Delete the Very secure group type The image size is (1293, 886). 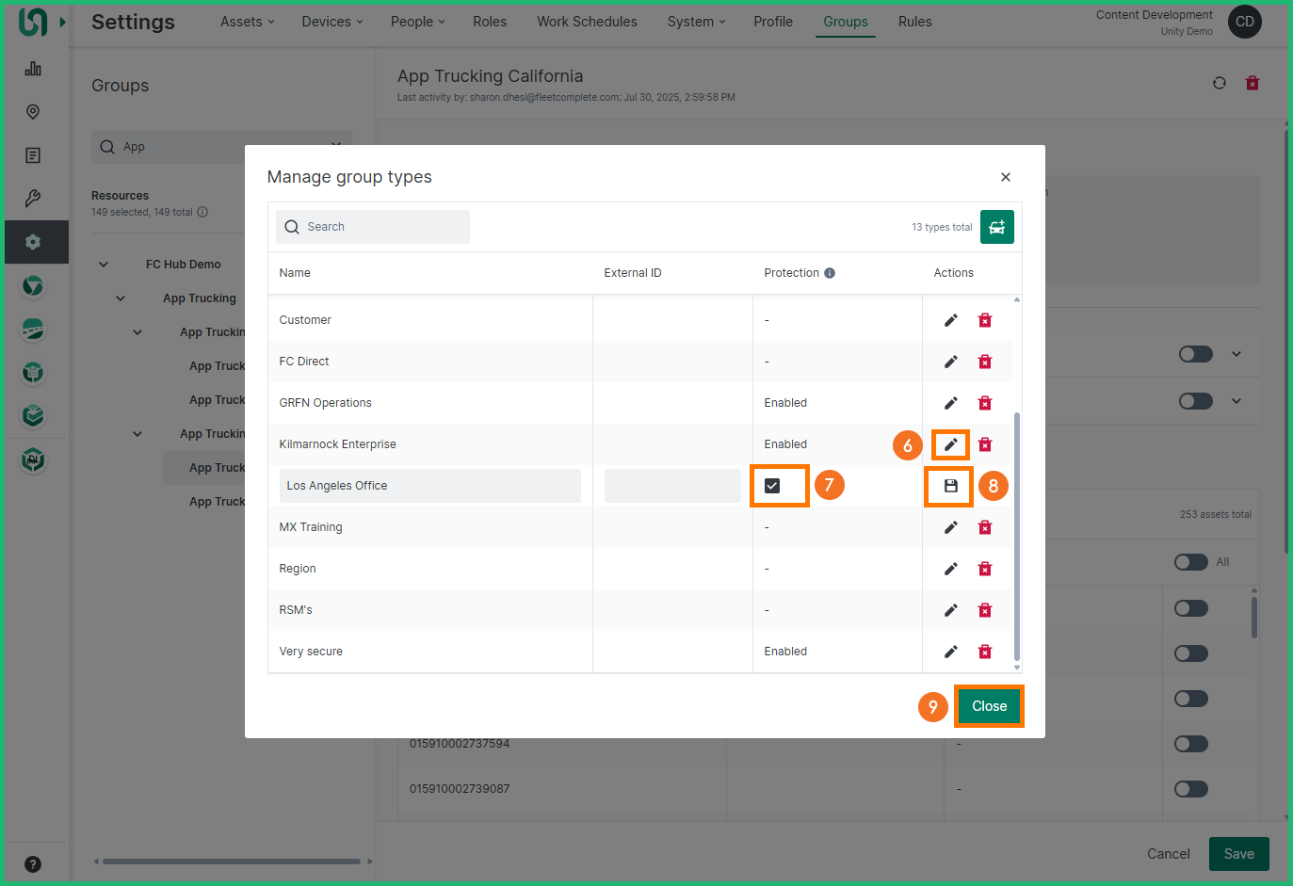tap(984, 652)
